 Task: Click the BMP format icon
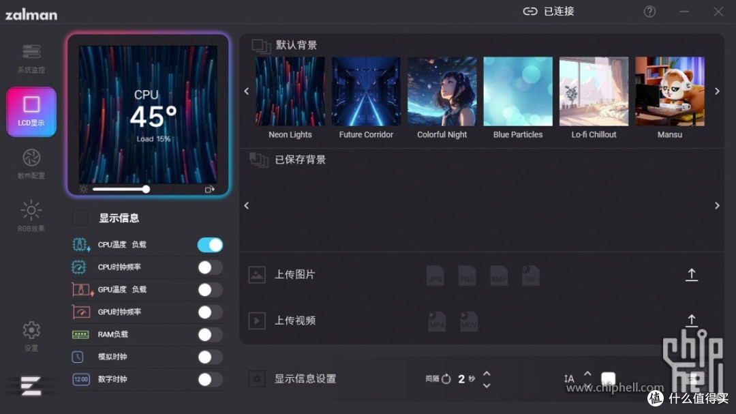[499, 276]
